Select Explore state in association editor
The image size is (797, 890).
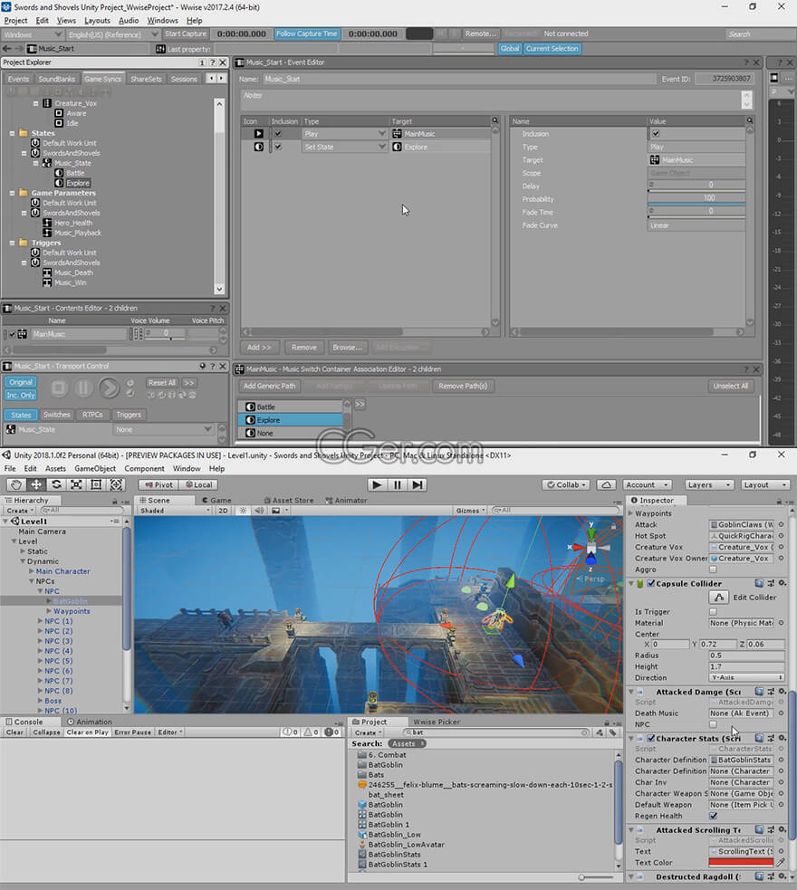[291, 420]
